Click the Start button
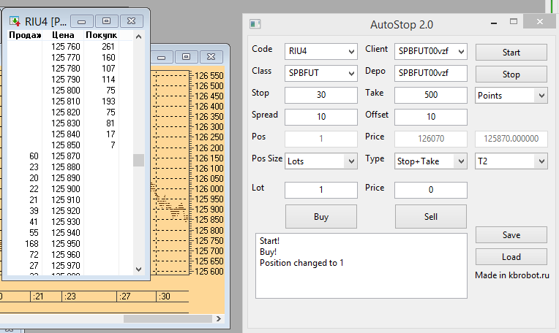 click(x=511, y=53)
